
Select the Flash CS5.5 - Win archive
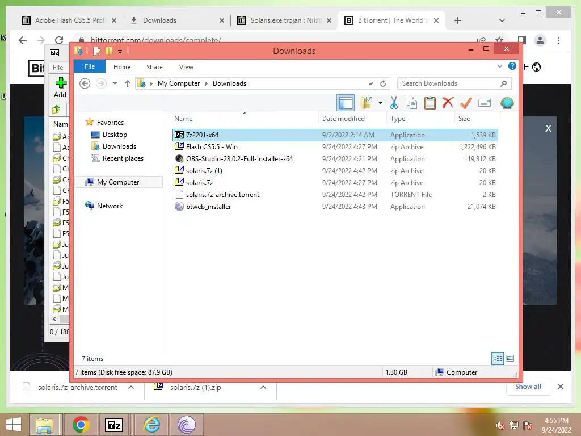335,147
